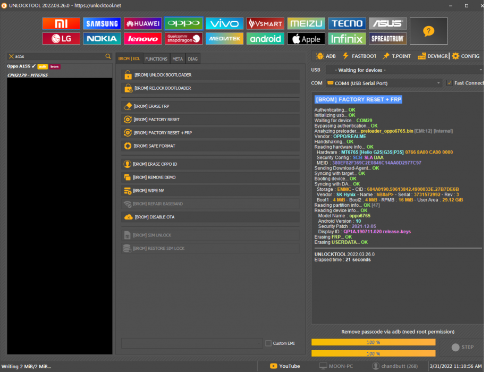Screen dimensions: 490x372
Task: Select the Tecno brand logo
Action: pos(347,23)
